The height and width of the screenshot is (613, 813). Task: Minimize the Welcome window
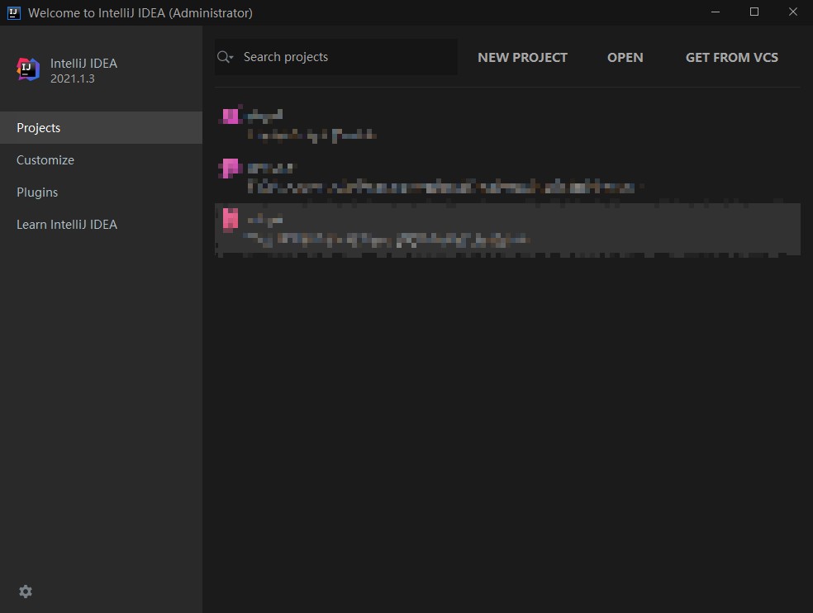(x=716, y=12)
